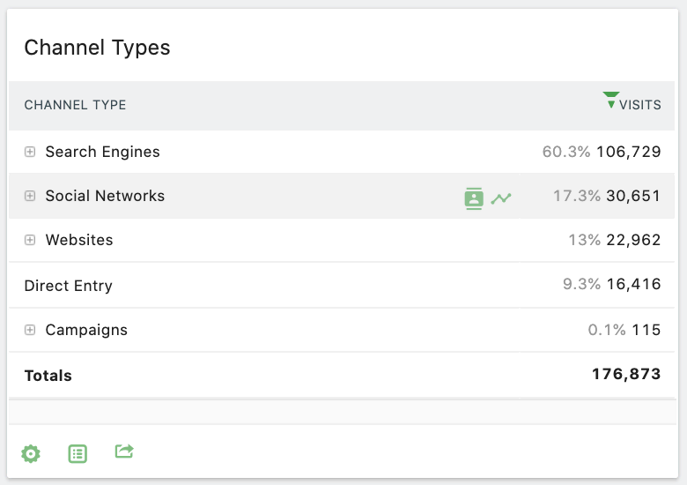Expand the Websites subtable
Screen dimensions: 687x485
(30, 240)
